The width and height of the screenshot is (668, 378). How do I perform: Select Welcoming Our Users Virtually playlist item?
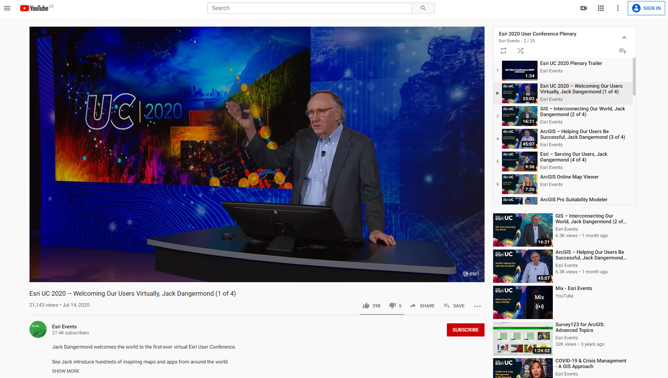coord(563,93)
